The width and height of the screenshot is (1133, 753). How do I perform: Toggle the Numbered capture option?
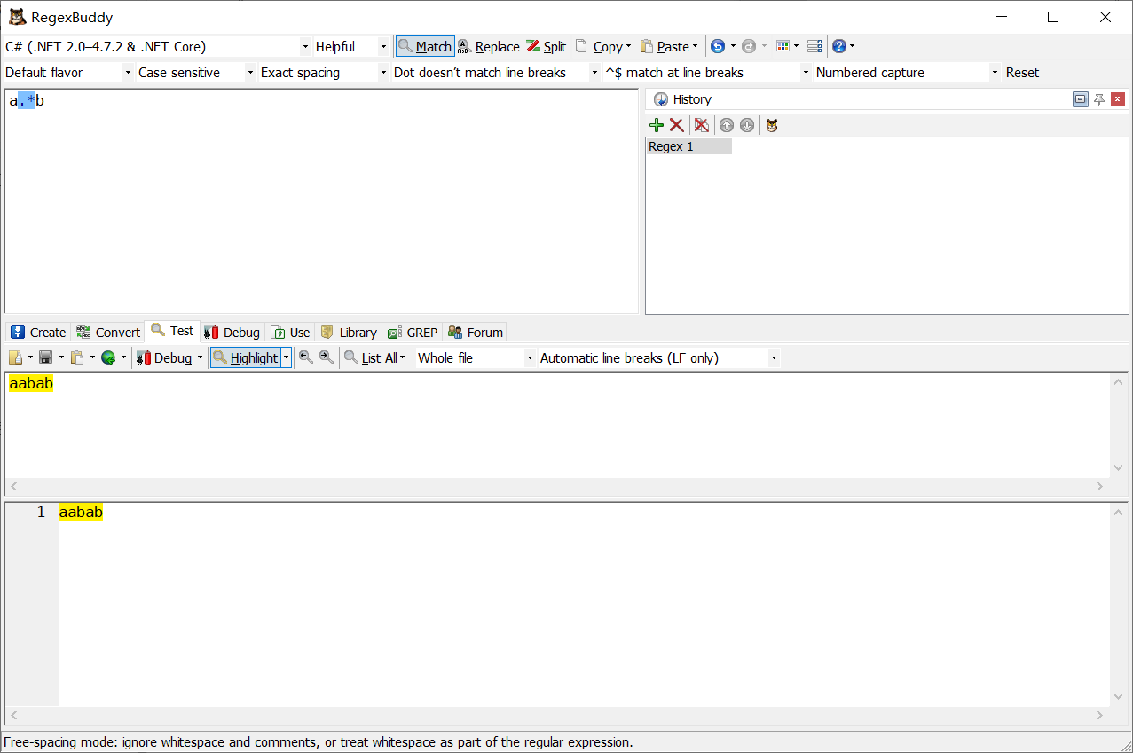[x=907, y=72]
